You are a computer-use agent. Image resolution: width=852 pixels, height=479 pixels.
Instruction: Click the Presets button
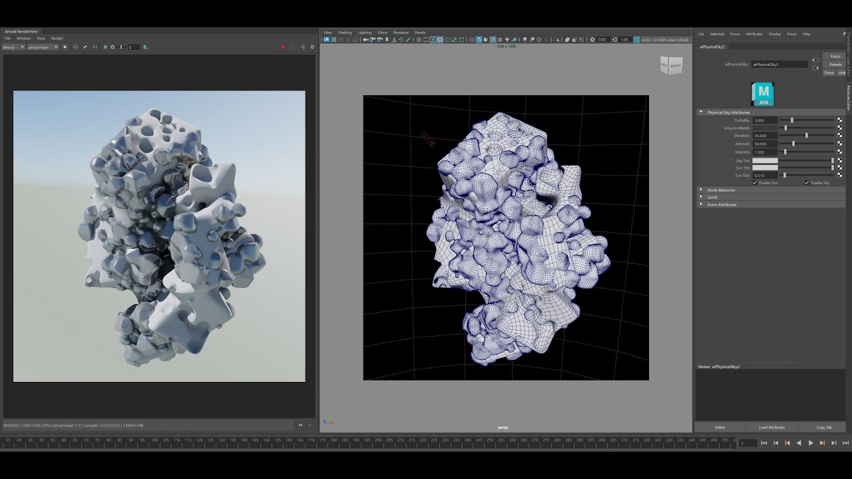[x=835, y=65]
